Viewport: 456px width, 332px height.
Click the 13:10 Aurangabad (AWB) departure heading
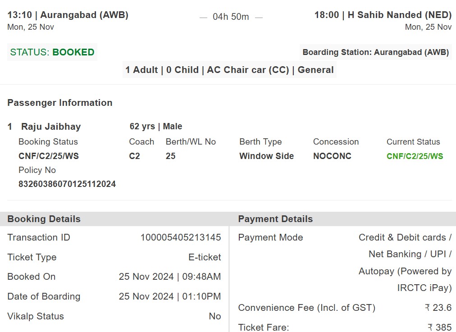coord(68,15)
